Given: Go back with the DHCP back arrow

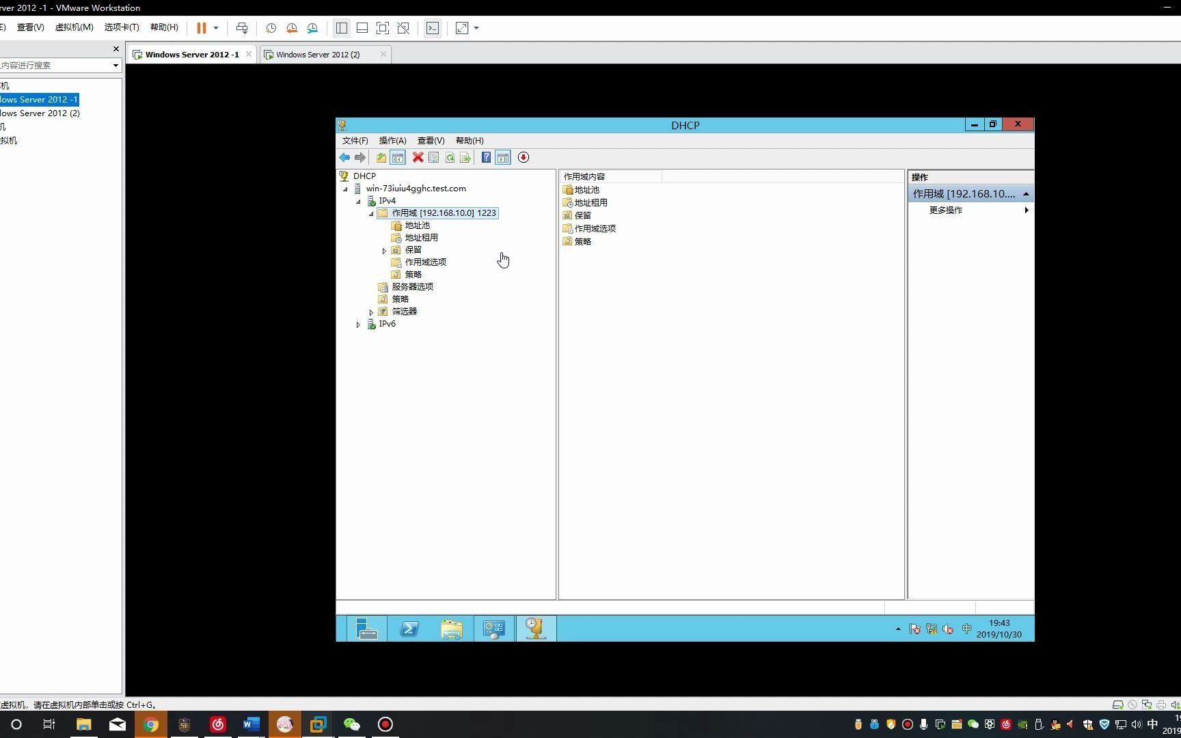Looking at the screenshot, I should pos(344,158).
